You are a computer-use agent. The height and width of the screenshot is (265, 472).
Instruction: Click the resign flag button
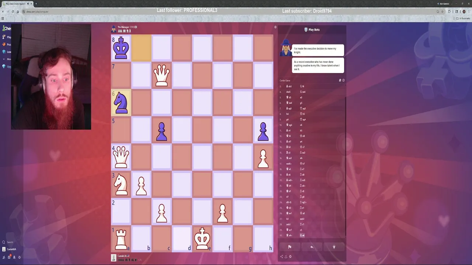click(289, 247)
